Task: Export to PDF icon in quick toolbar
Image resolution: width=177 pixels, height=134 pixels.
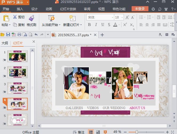Action: click(x=14, y=35)
